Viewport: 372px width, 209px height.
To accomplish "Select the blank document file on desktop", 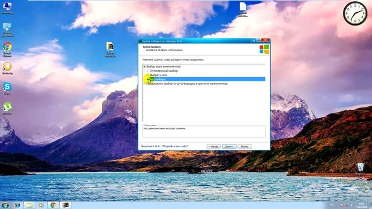I will 243,9.
